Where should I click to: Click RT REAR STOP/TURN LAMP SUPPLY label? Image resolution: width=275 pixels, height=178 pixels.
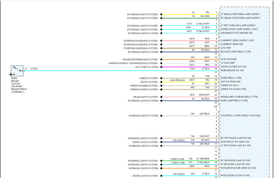coord(240,18)
